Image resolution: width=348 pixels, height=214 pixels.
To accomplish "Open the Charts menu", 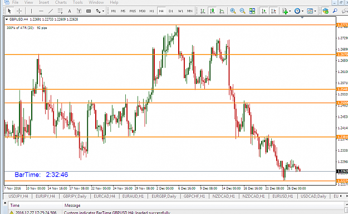I will 61,2.
